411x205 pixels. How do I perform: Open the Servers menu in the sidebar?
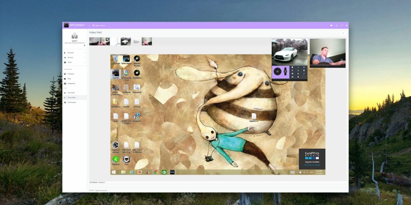click(x=75, y=57)
